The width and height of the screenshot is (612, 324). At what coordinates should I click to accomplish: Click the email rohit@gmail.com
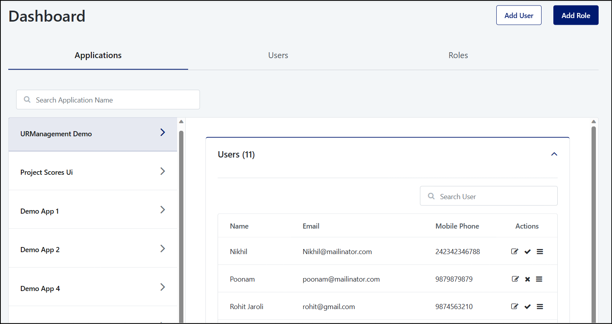pos(329,307)
